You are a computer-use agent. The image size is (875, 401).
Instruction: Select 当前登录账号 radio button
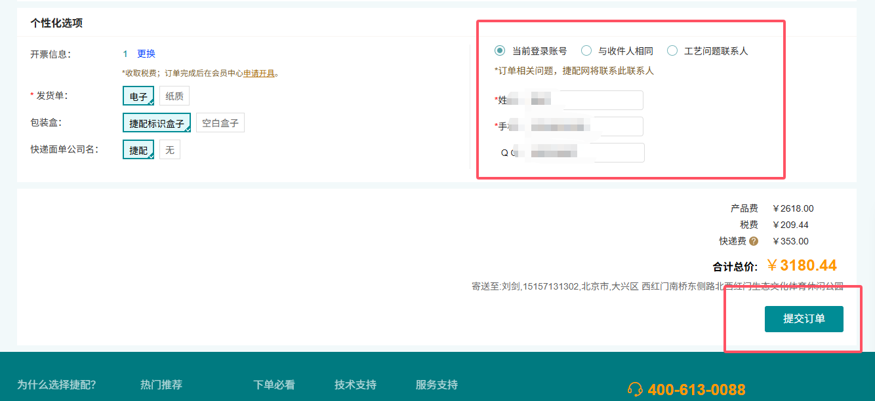pyautogui.click(x=500, y=50)
